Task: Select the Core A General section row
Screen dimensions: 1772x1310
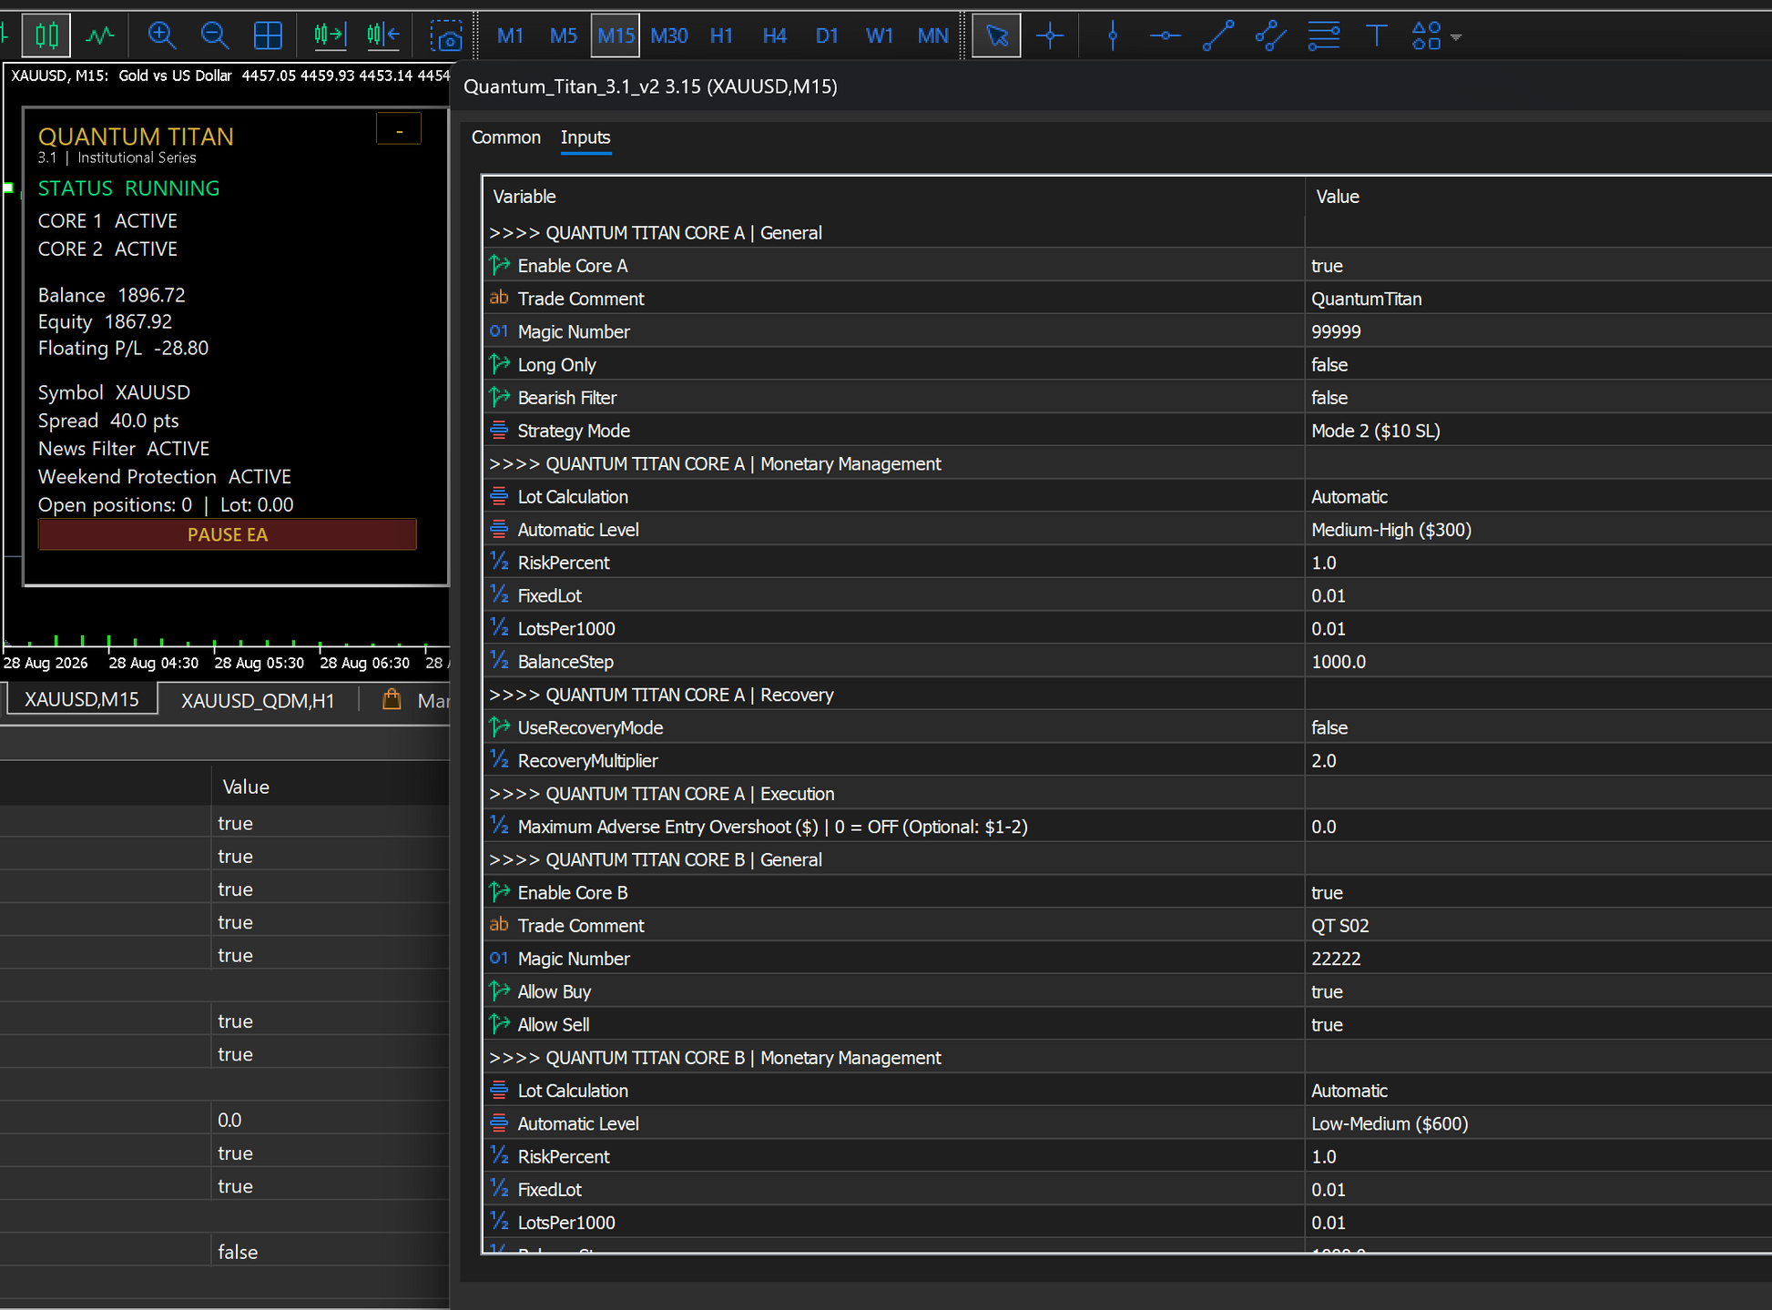Action: 1126,233
